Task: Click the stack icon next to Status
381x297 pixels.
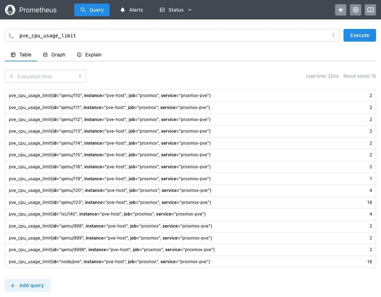Action: [163, 10]
